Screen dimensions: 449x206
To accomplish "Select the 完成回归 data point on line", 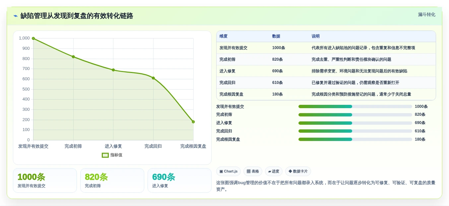I will (153, 78).
